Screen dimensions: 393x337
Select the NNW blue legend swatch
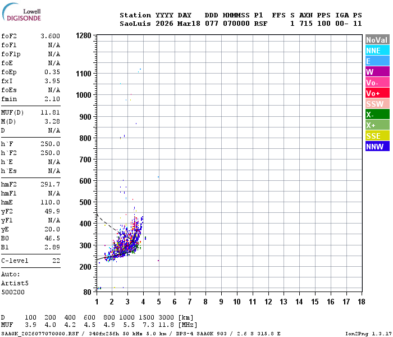[x=377, y=147]
